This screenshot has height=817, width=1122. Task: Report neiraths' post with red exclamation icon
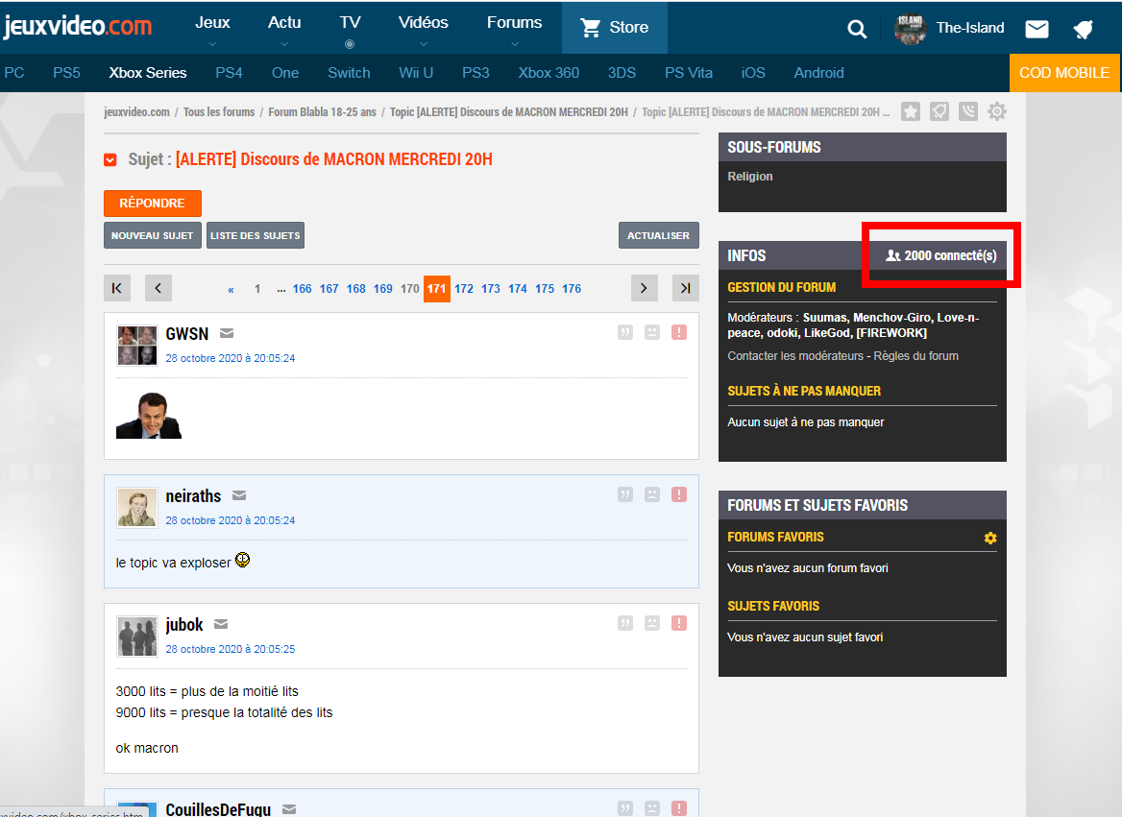click(x=679, y=494)
